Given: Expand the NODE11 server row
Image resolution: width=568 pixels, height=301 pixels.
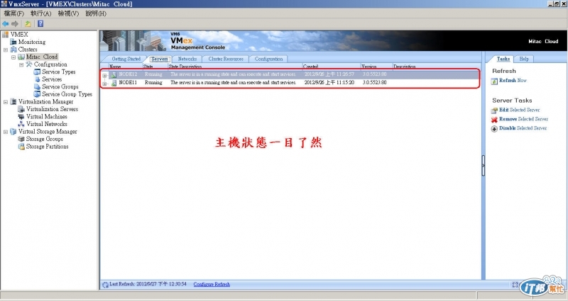Looking at the screenshot, I should [104, 84].
